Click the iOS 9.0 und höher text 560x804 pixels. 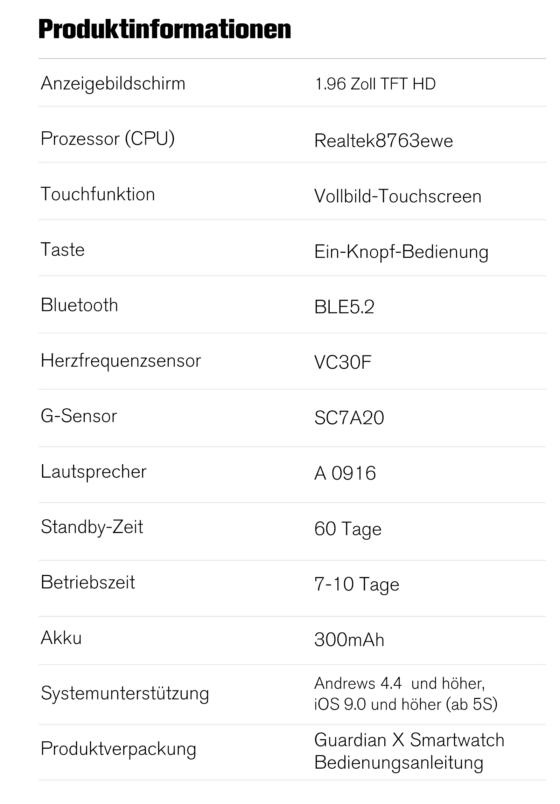coord(378,705)
